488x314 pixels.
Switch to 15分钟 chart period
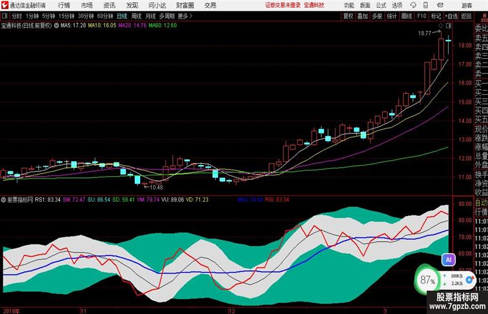(x=66, y=16)
